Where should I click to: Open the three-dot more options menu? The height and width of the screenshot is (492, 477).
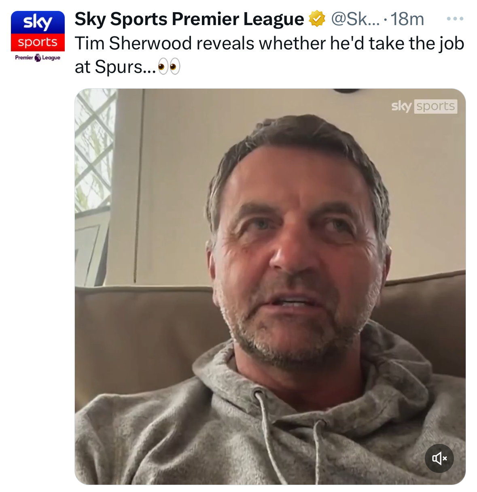coord(455,19)
